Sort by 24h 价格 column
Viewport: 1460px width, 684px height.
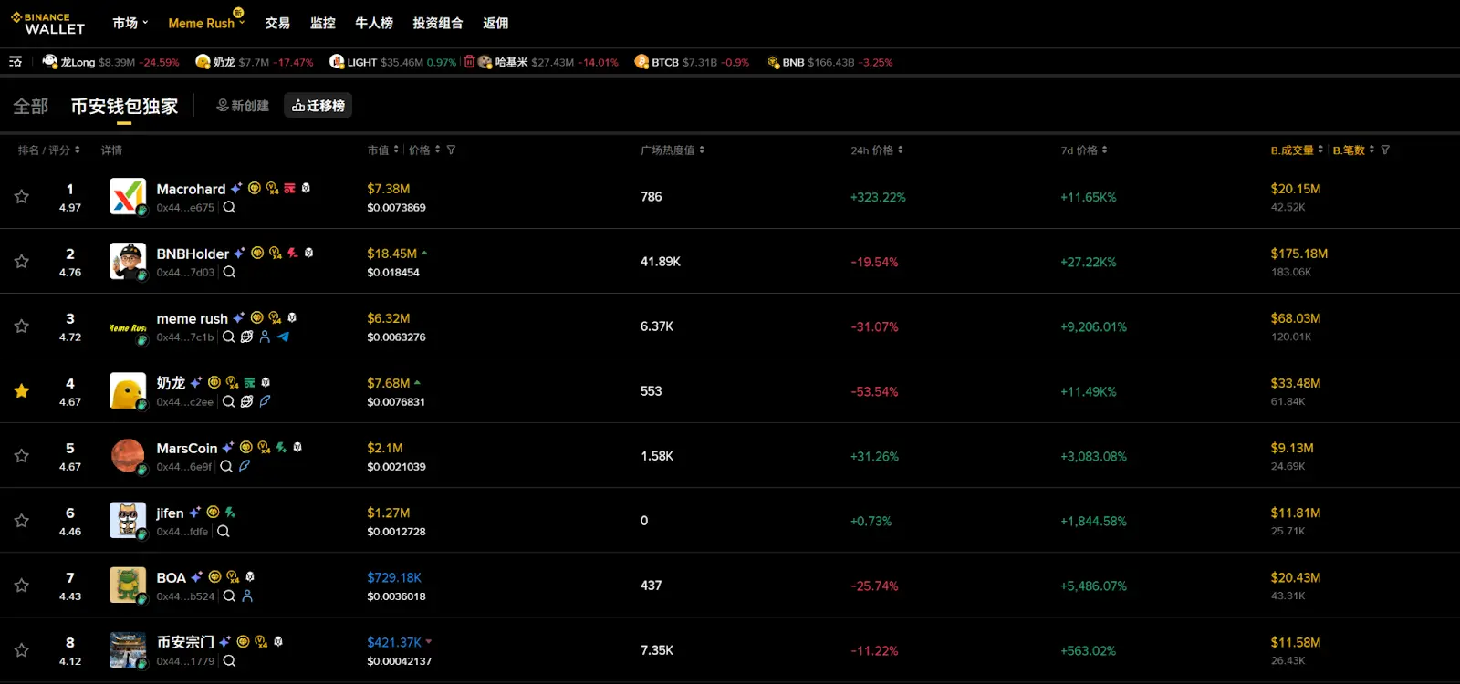click(x=877, y=150)
